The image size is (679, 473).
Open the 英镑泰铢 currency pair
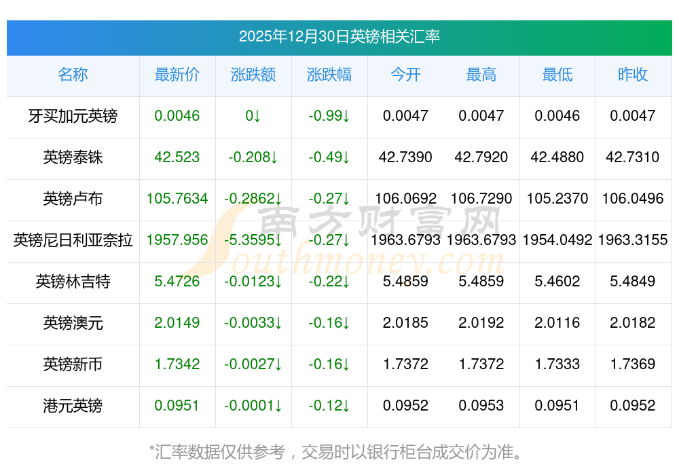pyautogui.click(x=73, y=157)
